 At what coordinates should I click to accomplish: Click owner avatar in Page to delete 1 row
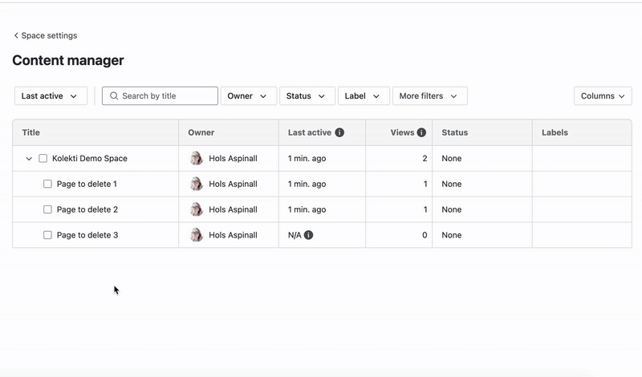197,184
